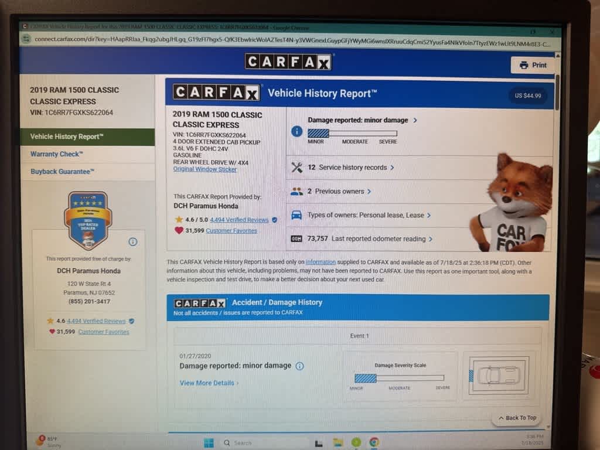Open View More Details link

tap(209, 383)
